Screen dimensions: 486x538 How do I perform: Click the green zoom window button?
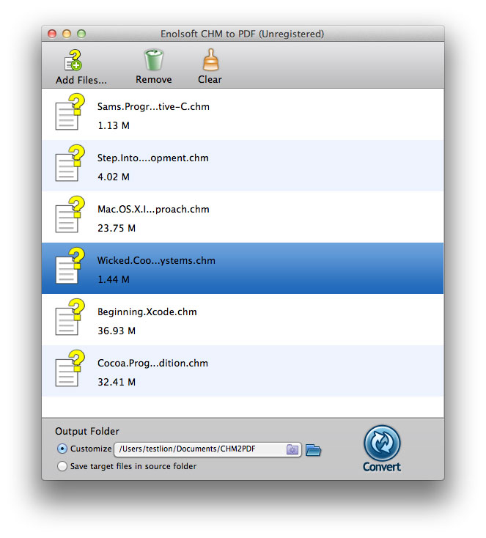coord(81,34)
